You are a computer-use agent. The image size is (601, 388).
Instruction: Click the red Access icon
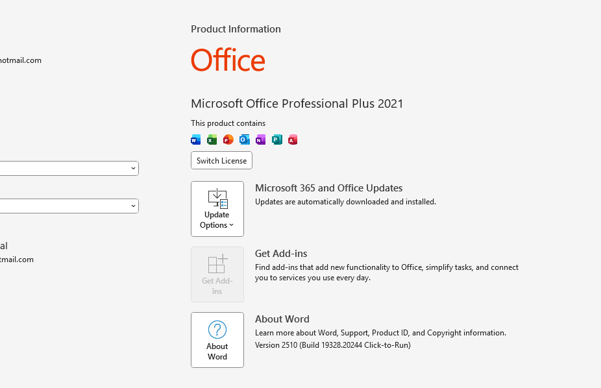click(293, 139)
